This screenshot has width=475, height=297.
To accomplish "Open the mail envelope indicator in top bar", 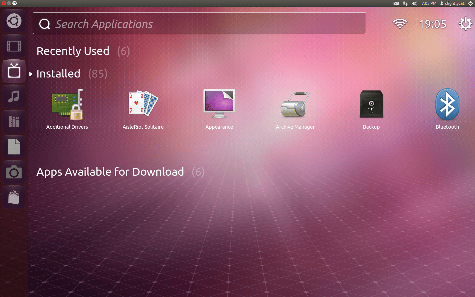I will point(396,3).
